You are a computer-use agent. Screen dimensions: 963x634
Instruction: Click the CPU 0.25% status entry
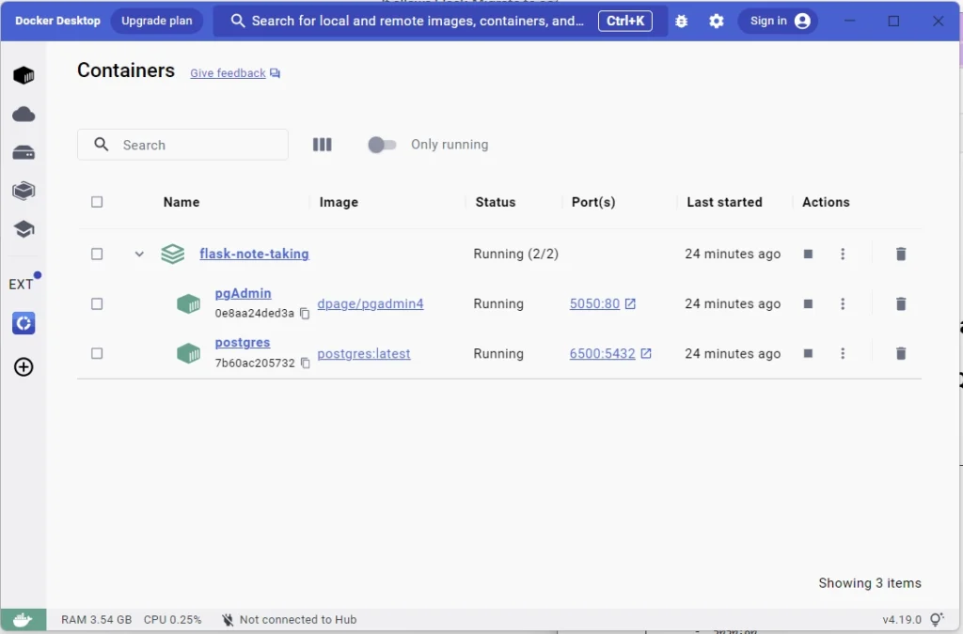tap(173, 620)
